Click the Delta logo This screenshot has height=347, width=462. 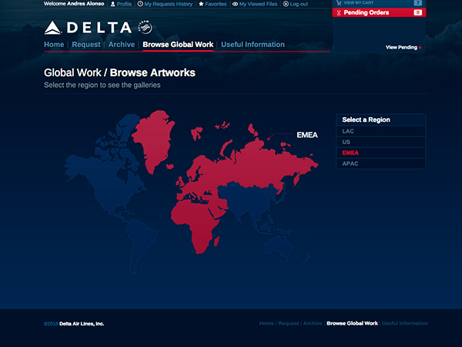tap(88, 28)
